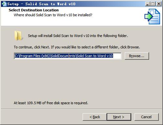Open the Browse... folder dialog
This screenshot has width=163, height=125.
click(137, 56)
